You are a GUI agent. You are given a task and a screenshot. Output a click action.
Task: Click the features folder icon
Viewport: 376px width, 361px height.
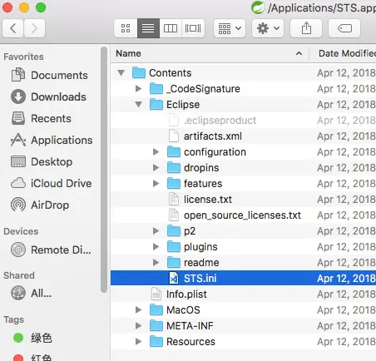174,184
